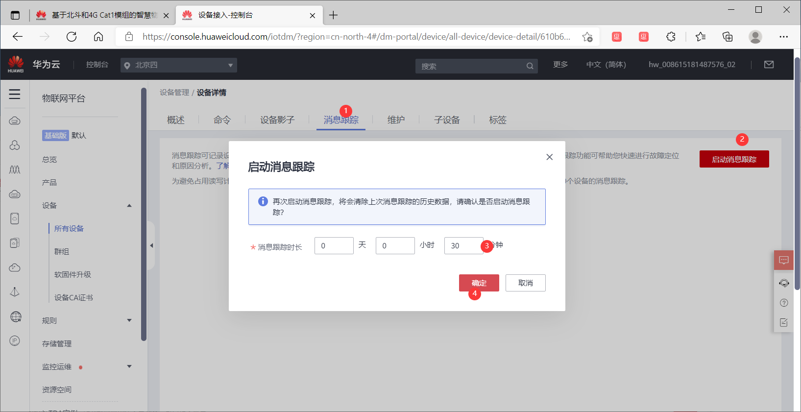Click the 小时 (hours) duration input
Viewport: 801px width, 412px height.
(395, 245)
